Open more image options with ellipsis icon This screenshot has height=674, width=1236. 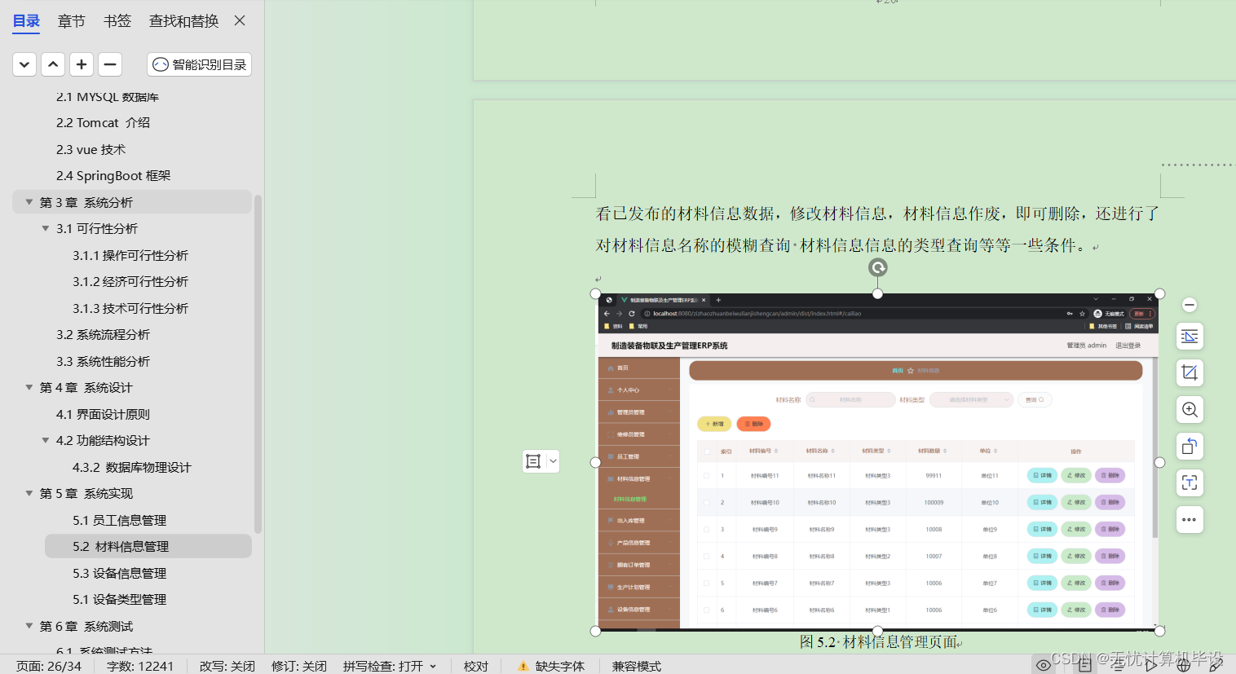(1189, 519)
